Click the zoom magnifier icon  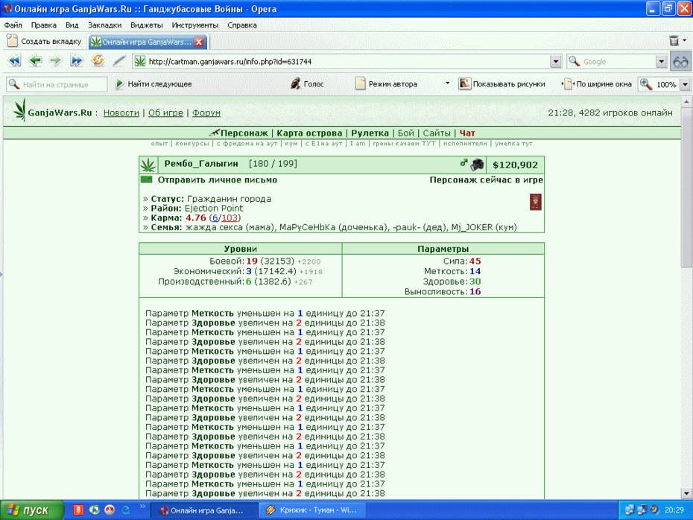646,84
